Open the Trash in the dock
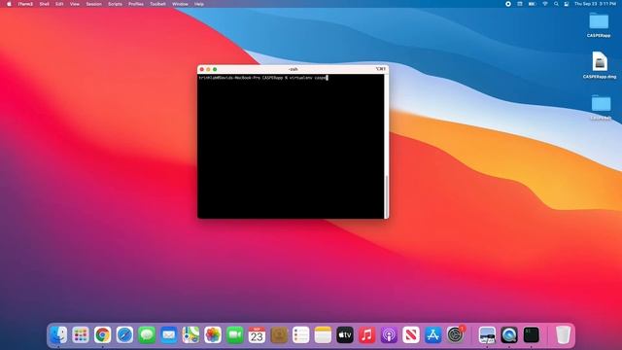This screenshot has width=622, height=350. [x=563, y=334]
